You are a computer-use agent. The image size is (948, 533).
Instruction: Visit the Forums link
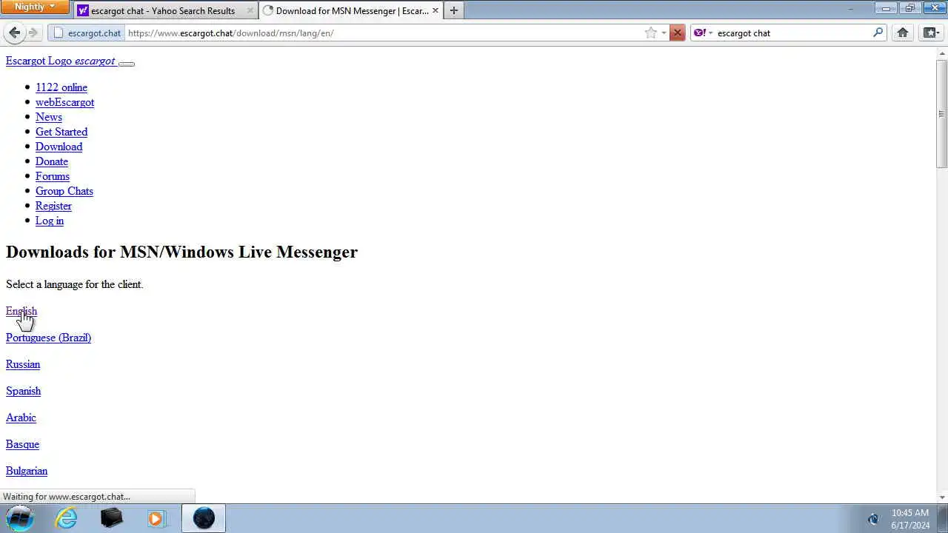53,176
